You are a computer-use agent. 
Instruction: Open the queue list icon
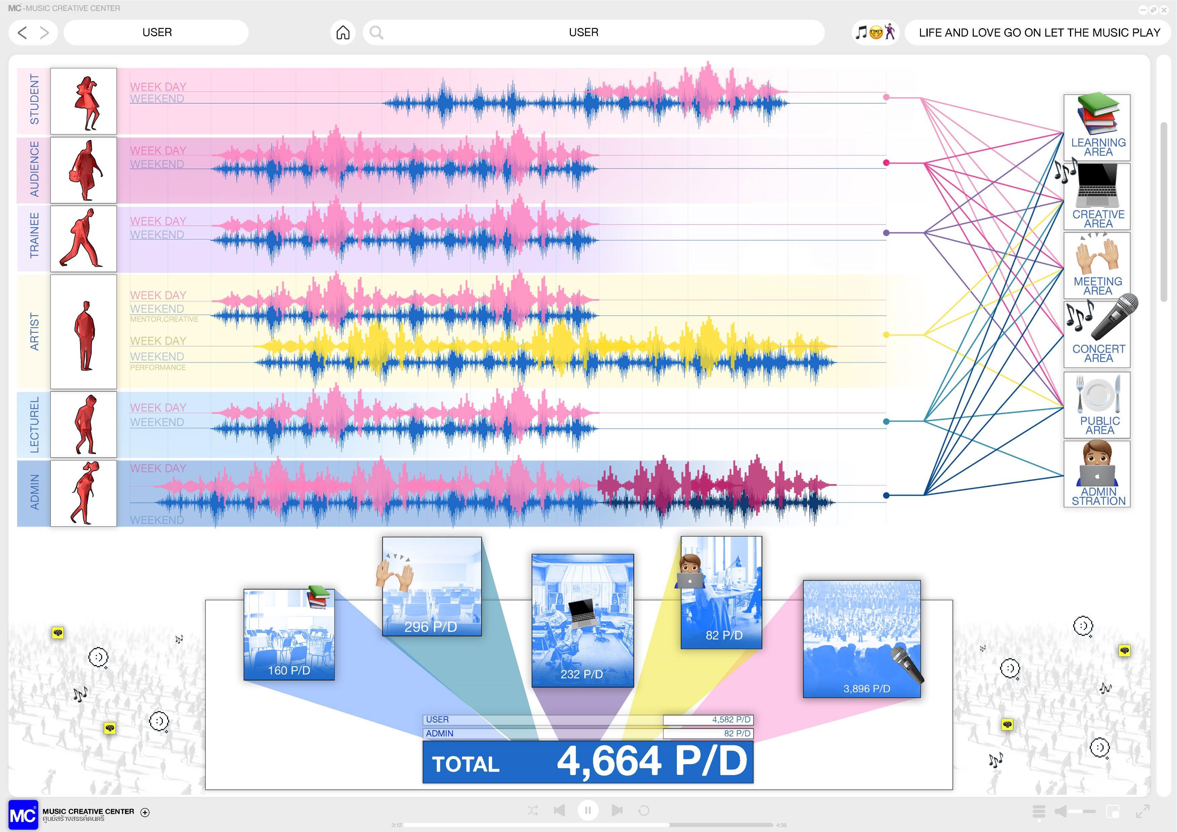point(1039,812)
